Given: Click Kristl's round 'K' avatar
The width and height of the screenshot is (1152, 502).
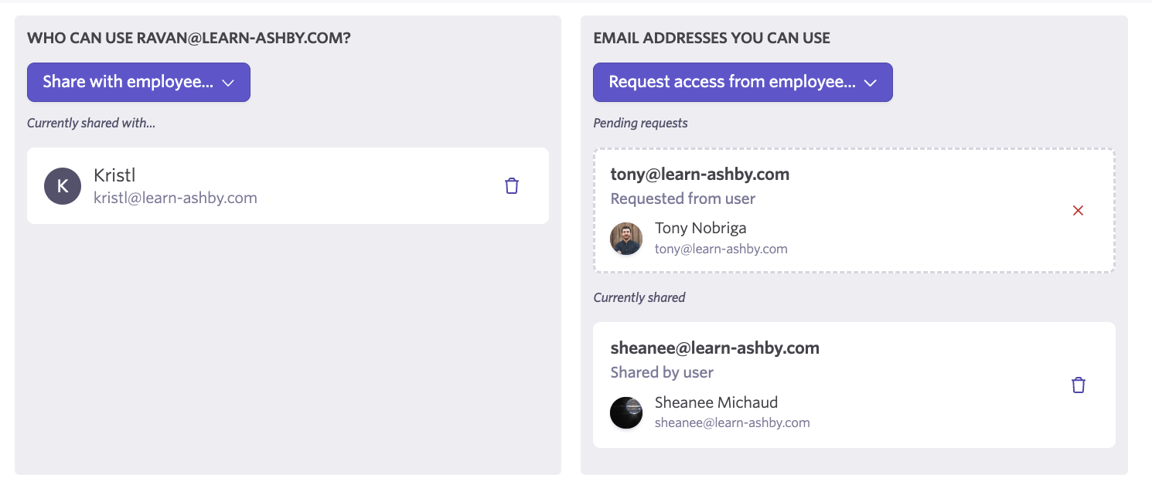Looking at the screenshot, I should point(63,186).
